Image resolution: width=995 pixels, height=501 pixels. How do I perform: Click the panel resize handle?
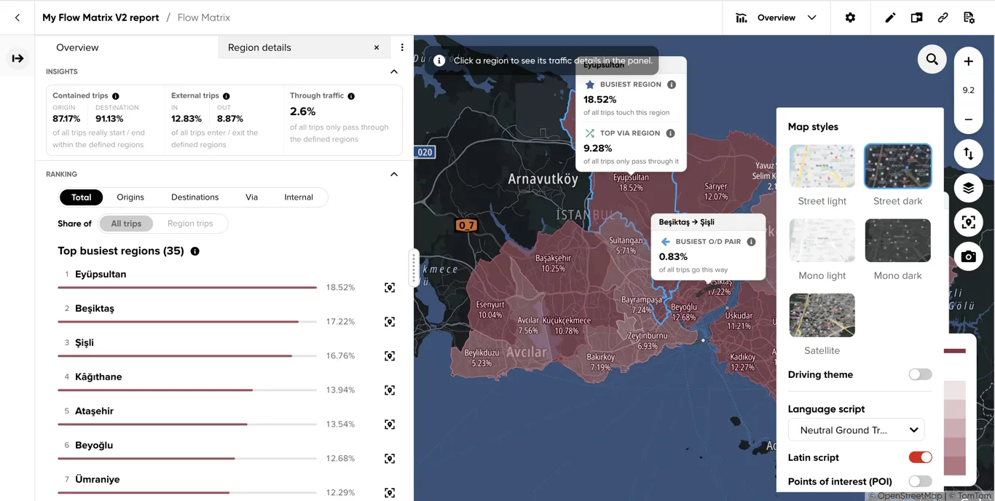[x=414, y=268]
